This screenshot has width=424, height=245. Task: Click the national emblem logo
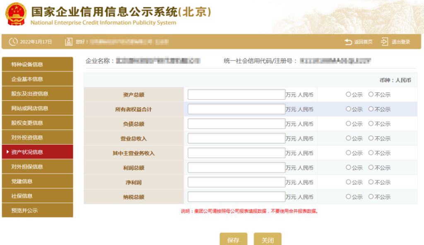15,14
